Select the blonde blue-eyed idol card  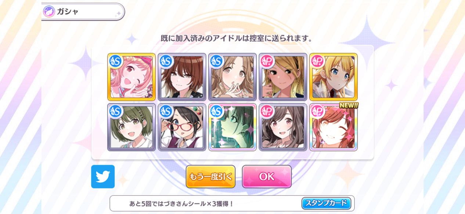coord(334,77)
